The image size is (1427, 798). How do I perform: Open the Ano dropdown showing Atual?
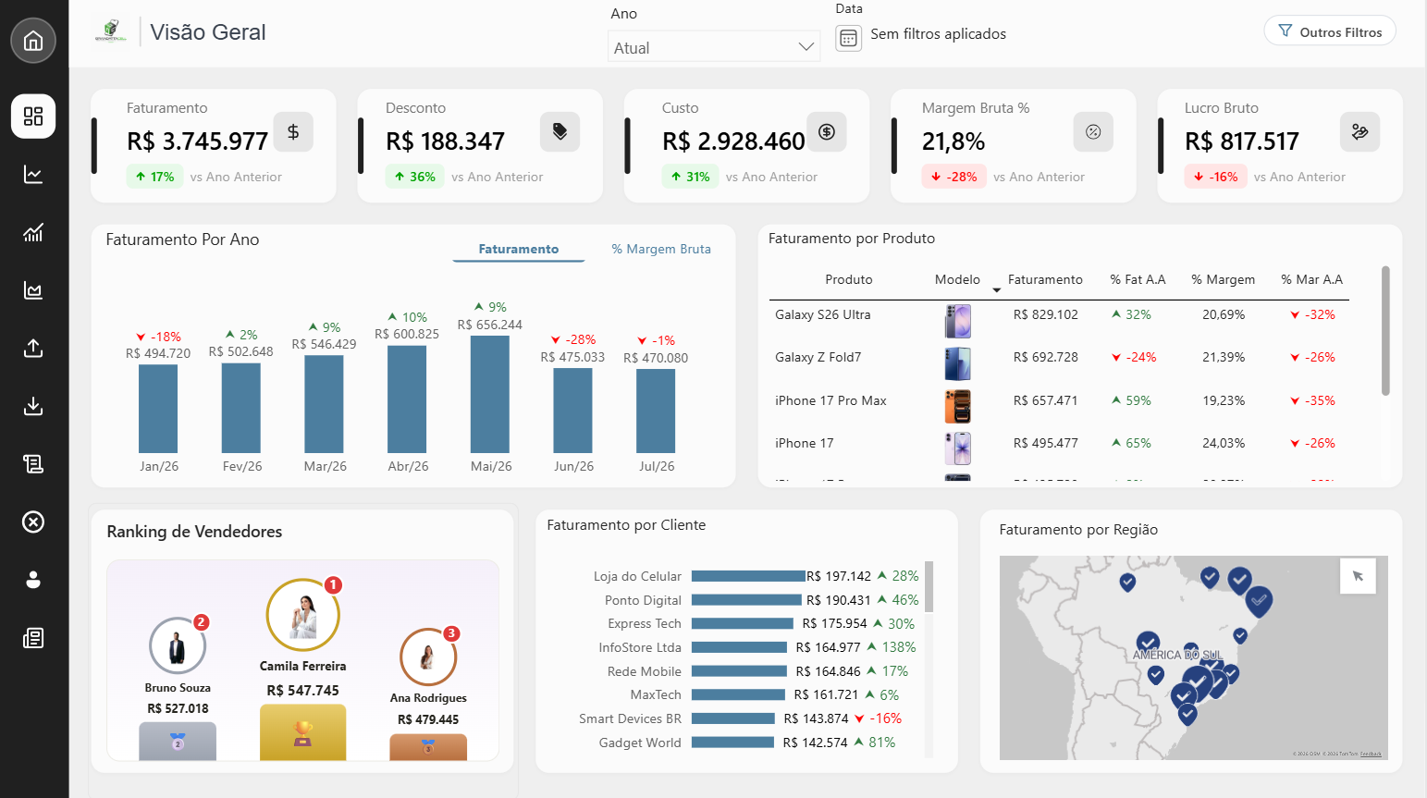(x=713, y=47)
